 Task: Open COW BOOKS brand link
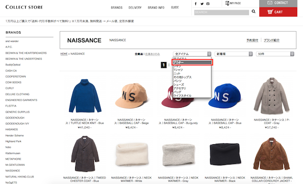tap(13, 82)
